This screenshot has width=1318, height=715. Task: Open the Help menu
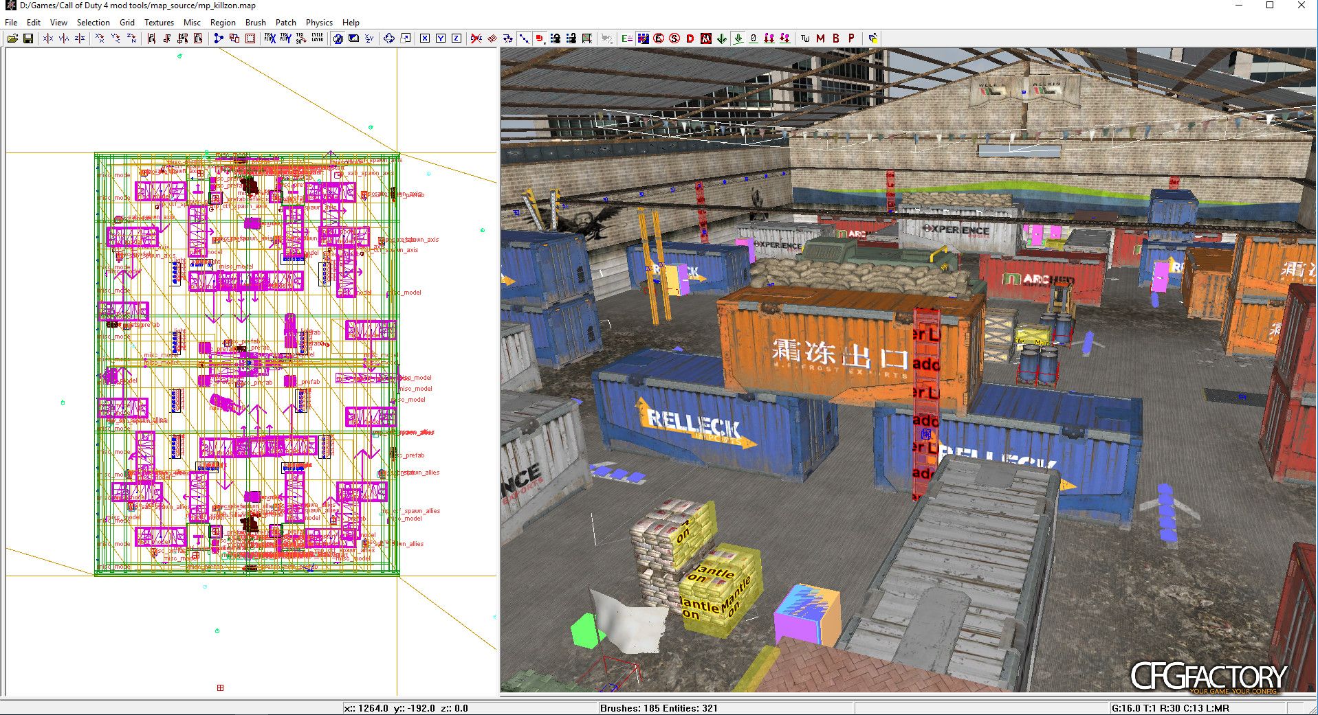(351, 22)
